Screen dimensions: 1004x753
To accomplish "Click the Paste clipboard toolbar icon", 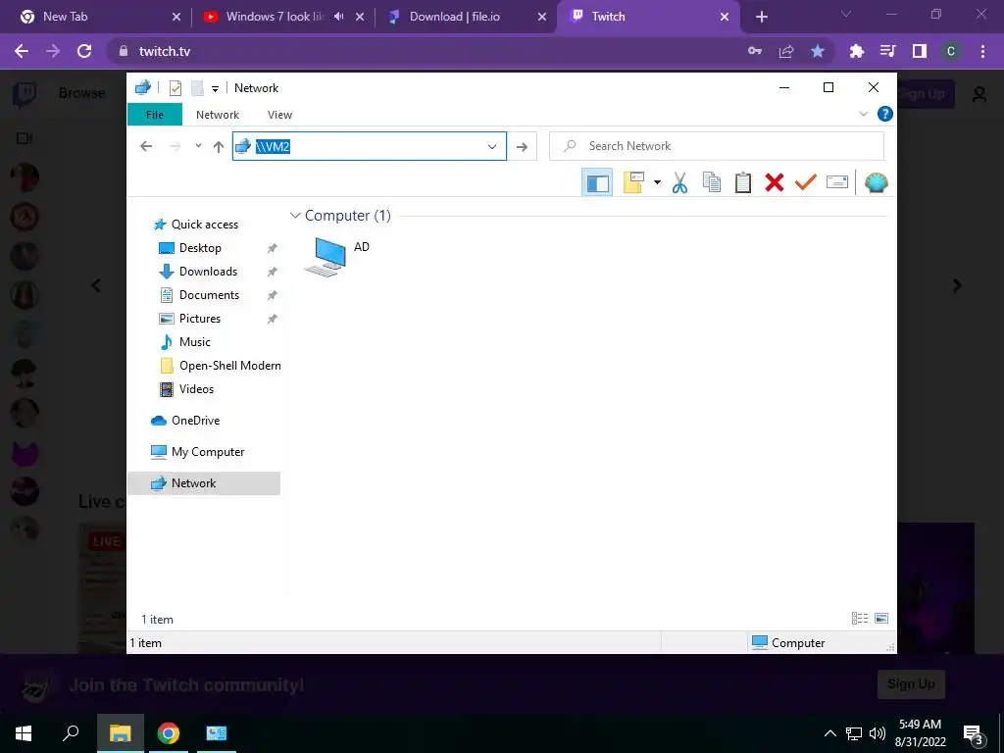I will (x=743, y=183).
